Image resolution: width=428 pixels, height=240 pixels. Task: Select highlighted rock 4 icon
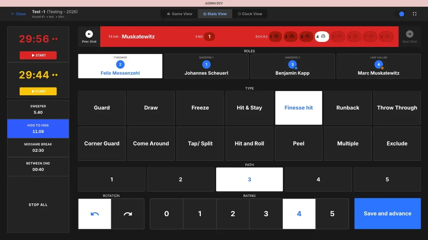(x=322, y=37)
